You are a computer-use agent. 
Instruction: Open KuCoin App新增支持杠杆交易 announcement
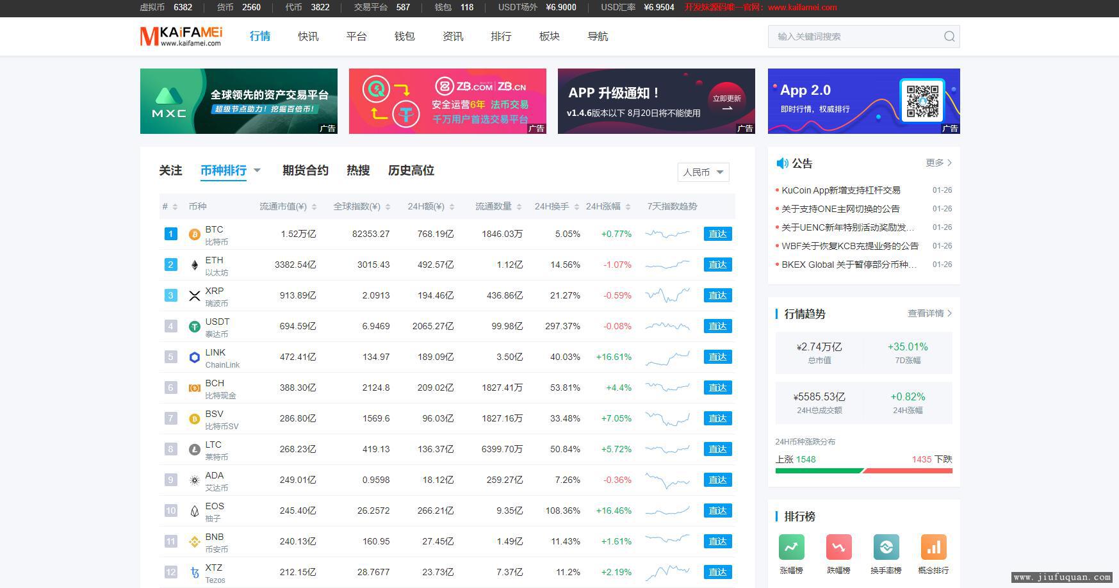coord(841,190)
